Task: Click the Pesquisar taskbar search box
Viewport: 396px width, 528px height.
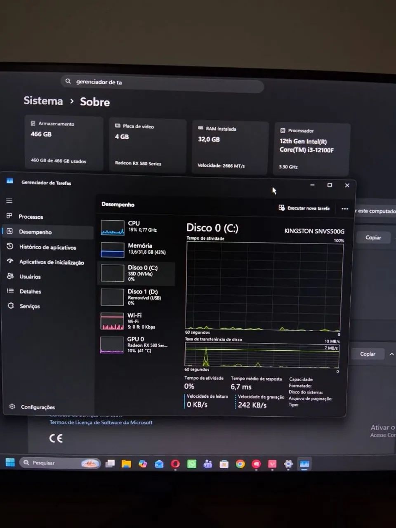Action: pos(60,463)
